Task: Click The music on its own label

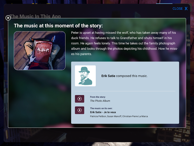Action: pyautogui.click(x=101, y=108)
